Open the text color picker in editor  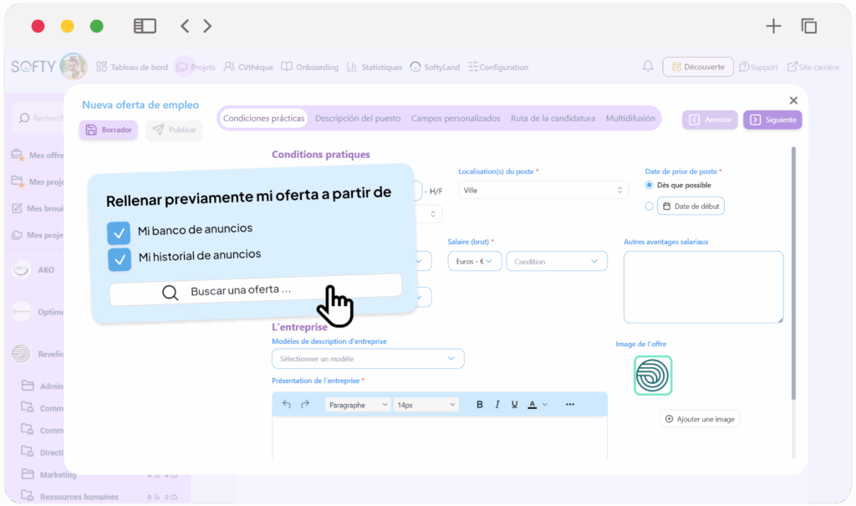(537, 405)
